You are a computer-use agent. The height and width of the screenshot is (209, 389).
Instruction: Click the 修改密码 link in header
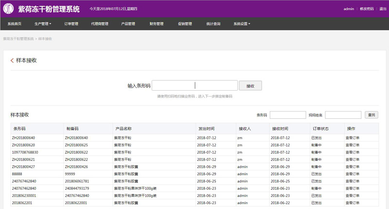pos(367,9)
